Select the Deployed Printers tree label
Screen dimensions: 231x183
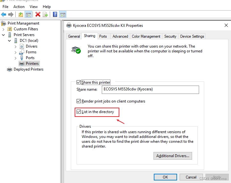28,69
